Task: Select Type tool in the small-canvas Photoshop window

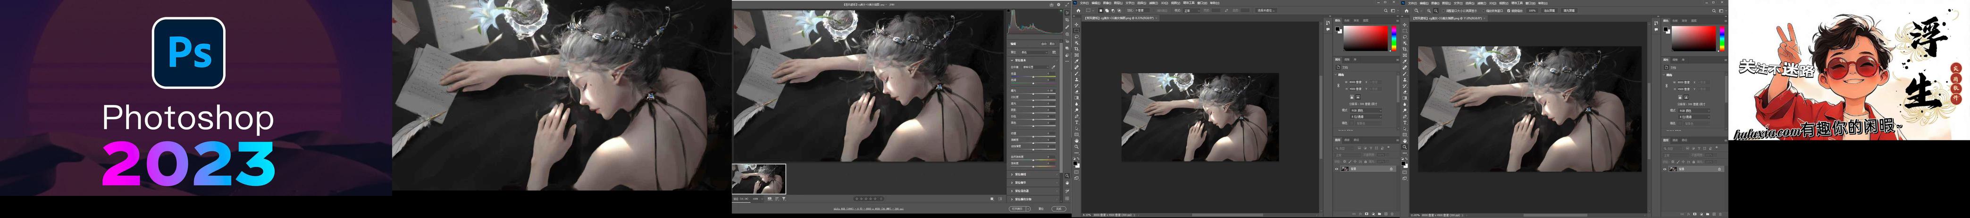Action: click(1076, 123)
